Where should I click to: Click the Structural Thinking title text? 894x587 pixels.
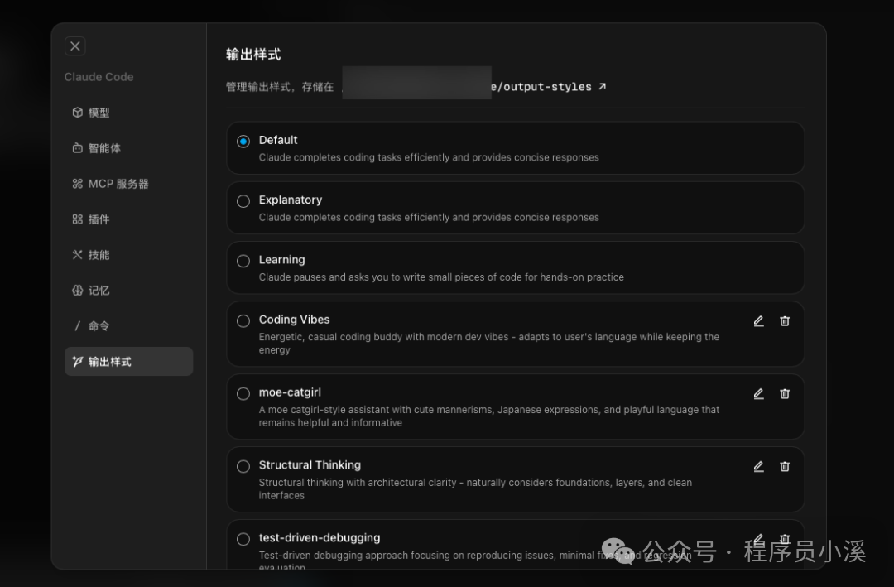pyautogui.click(x=310, y=465)
